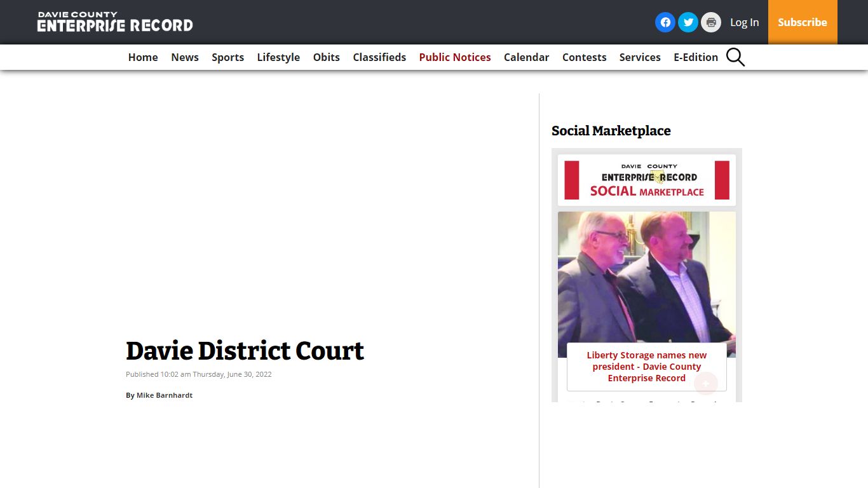Open the Home menu item
The height and width of the screenshot is (488, 868).
[143, 57]
